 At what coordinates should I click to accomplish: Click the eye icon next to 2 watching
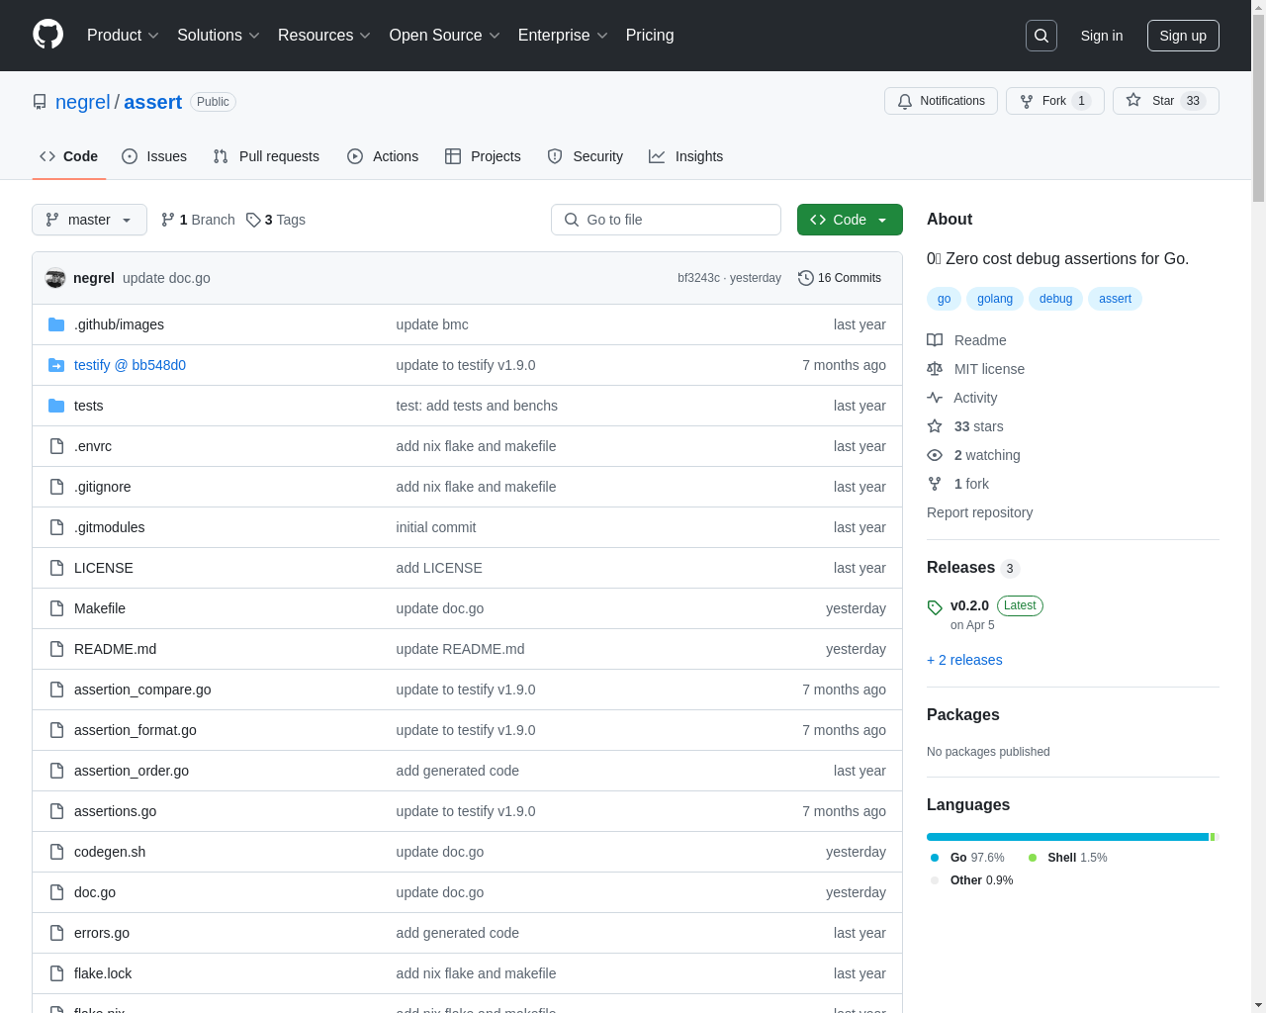coord(935,455)
